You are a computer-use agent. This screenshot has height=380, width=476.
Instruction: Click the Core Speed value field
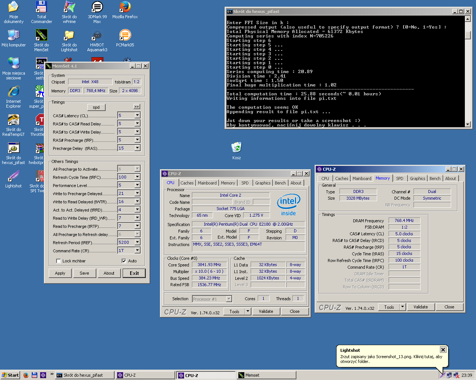coord(209,265)
